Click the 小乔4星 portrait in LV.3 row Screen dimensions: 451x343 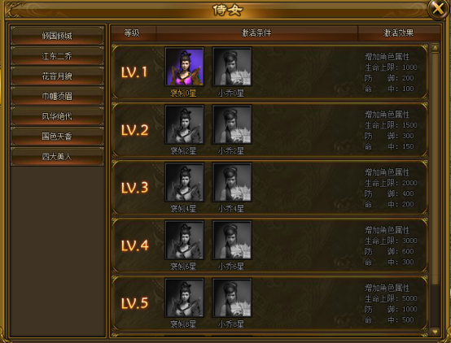click(232, 182)
